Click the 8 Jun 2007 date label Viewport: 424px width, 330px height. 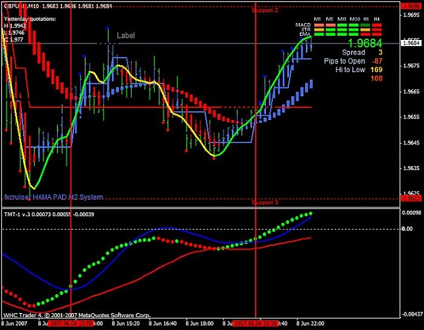click(15, 323)
